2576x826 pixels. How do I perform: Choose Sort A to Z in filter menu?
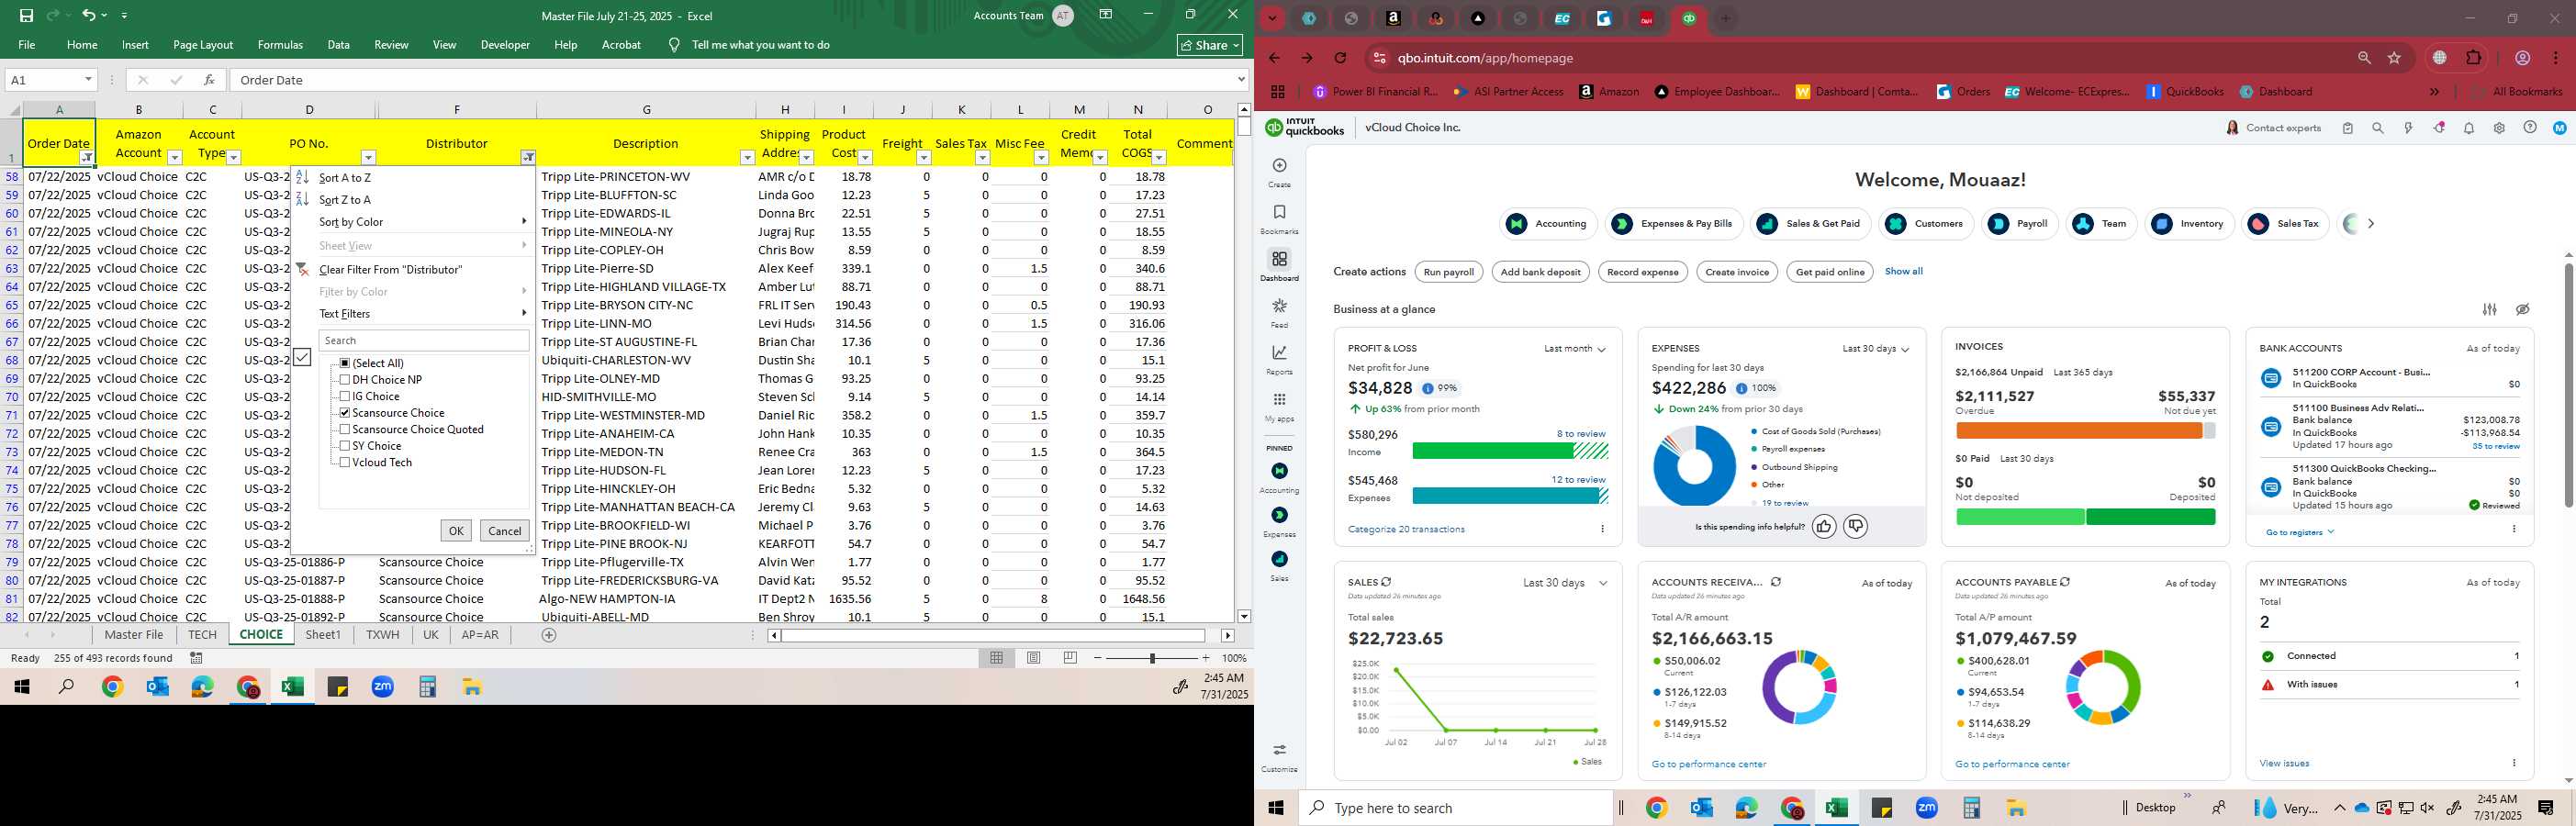tap(344, 178)
